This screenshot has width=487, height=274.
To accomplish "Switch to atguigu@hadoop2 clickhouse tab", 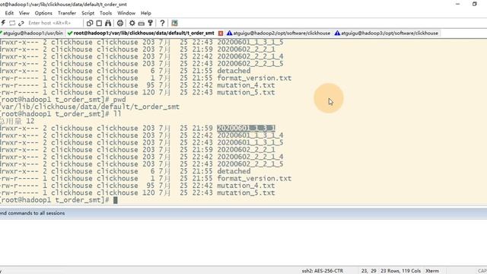I will pos(279,33).
